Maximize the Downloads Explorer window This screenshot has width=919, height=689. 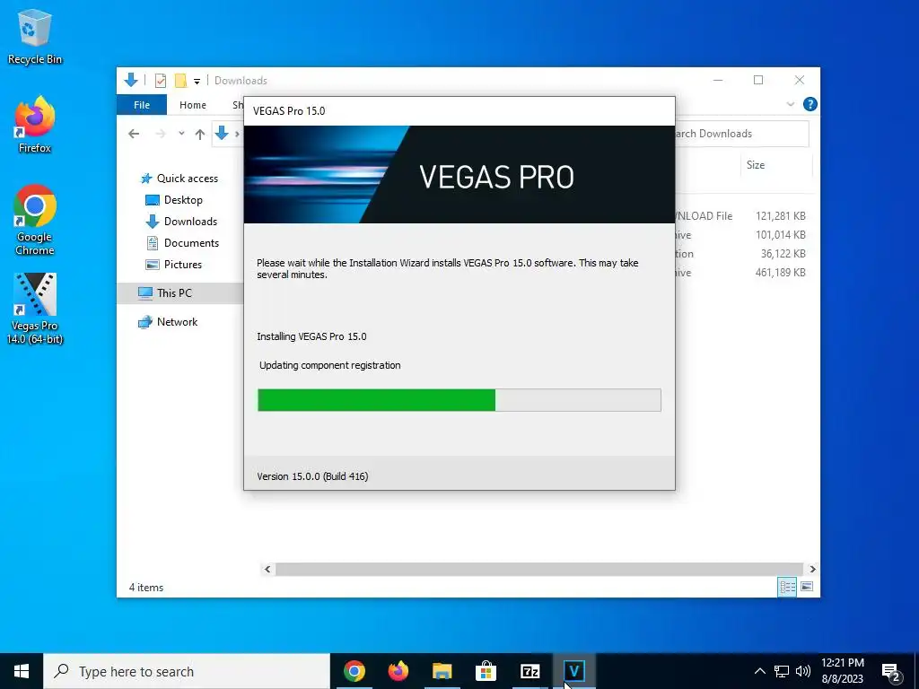point(758,80)
